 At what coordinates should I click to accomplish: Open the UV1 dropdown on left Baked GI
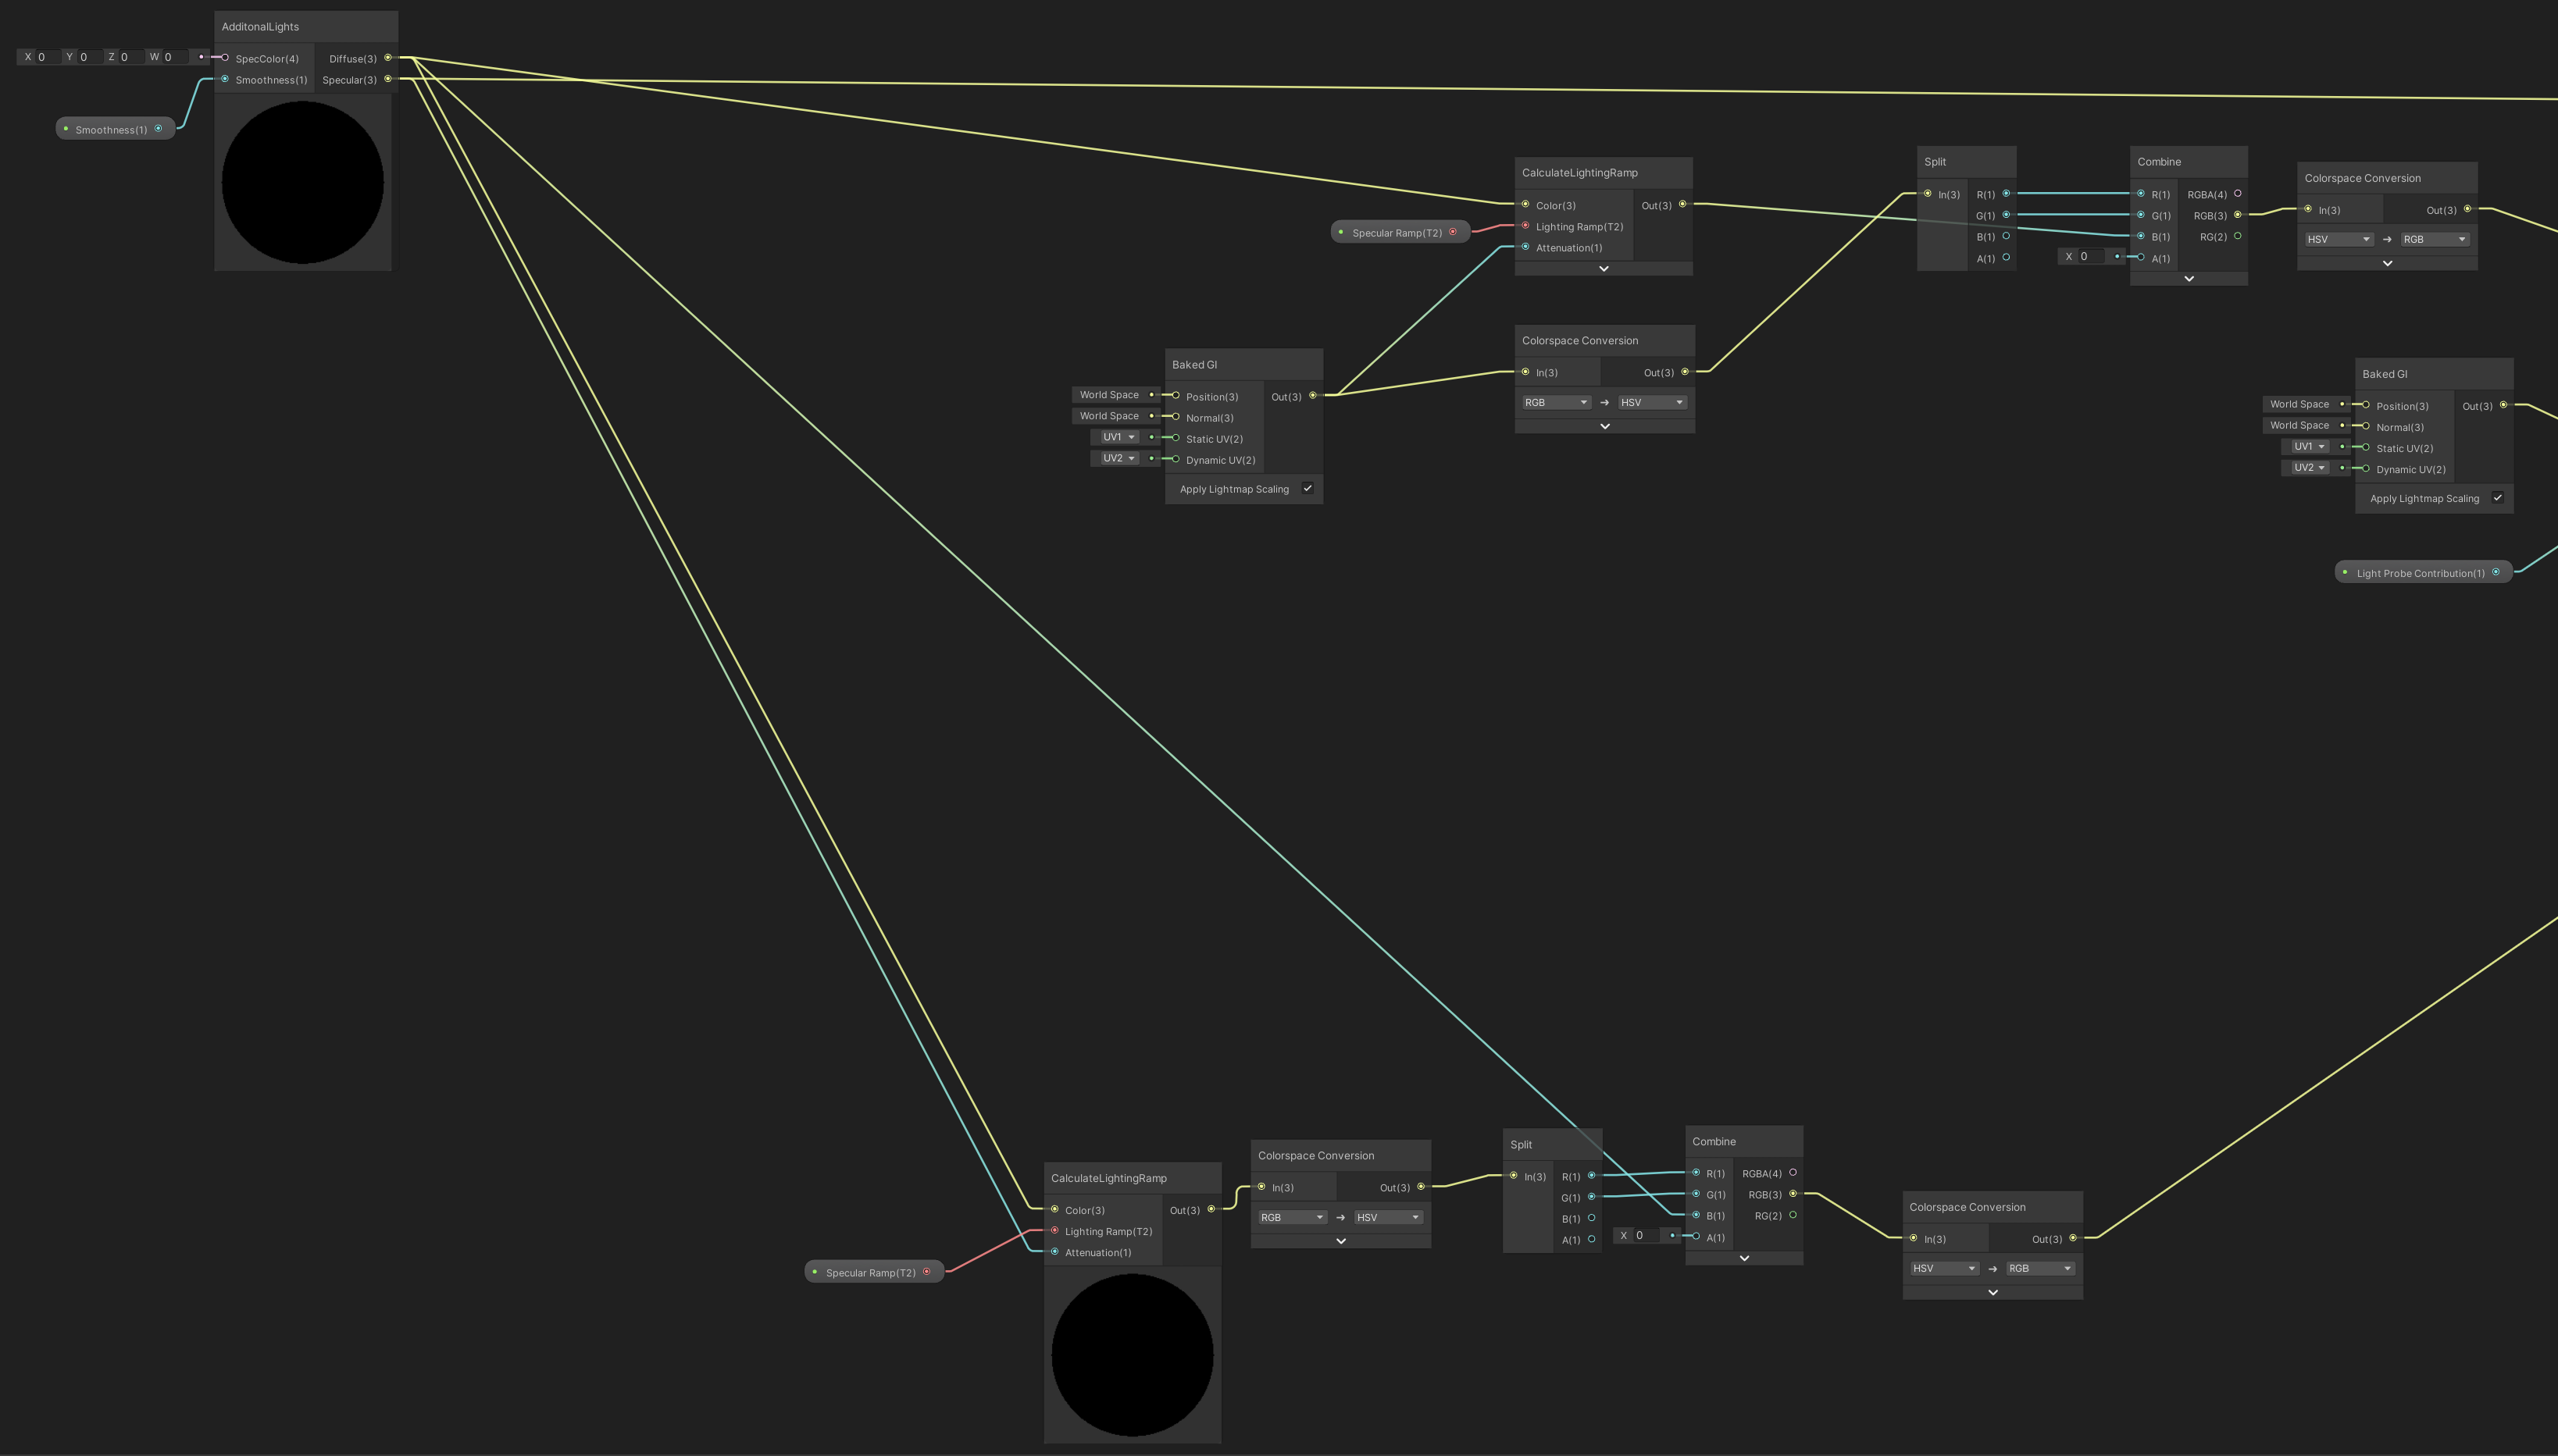[x=1118, y=437]
